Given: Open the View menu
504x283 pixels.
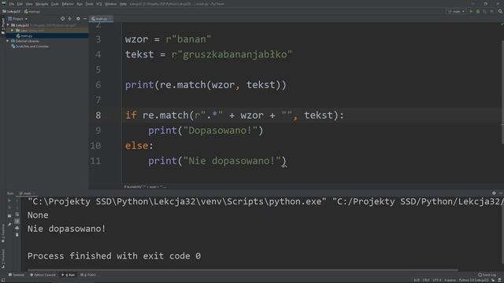Looking at the screenshot, I should tap(29, 4).
